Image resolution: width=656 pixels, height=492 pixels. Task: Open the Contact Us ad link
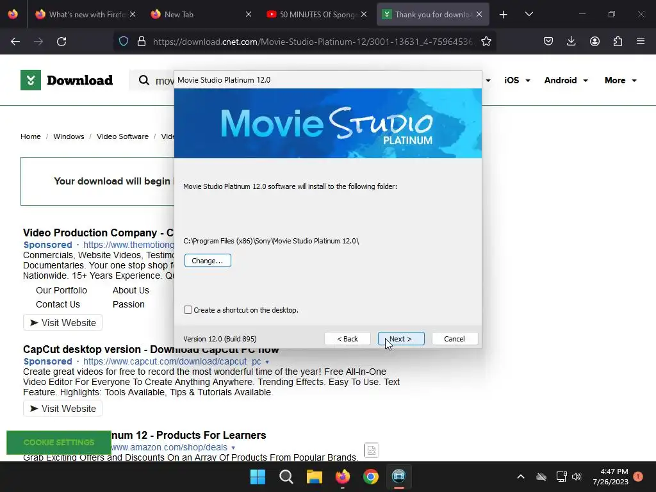[x=58, y=304]
